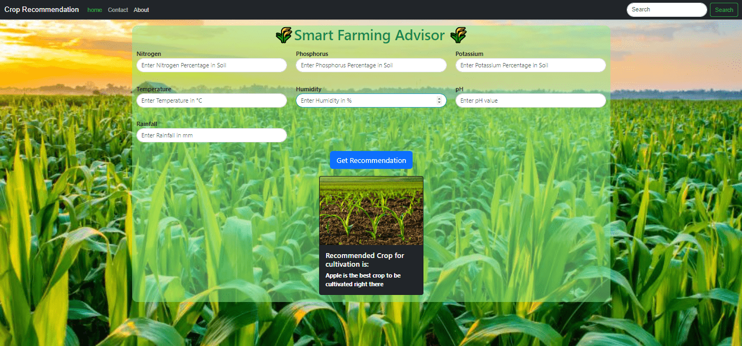The width and height of the screenshot is (742, 346).
Task: Focus the navbar Search text box
Action: click(x=667, y=10)
